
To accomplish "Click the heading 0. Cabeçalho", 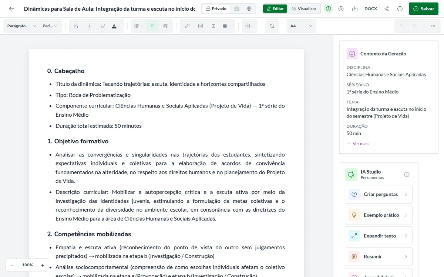I will 66,71.
